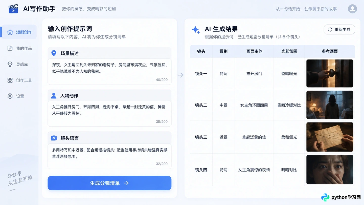Focus the 场景描述 text box
Screen dimensions: 364x205
pyautogui.click(x=109, y=72)
